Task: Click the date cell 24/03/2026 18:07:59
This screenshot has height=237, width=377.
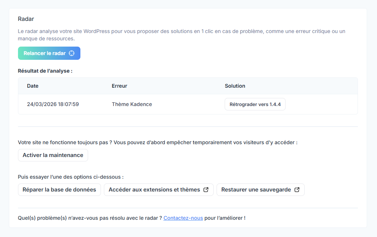Action: click(53, 104)
